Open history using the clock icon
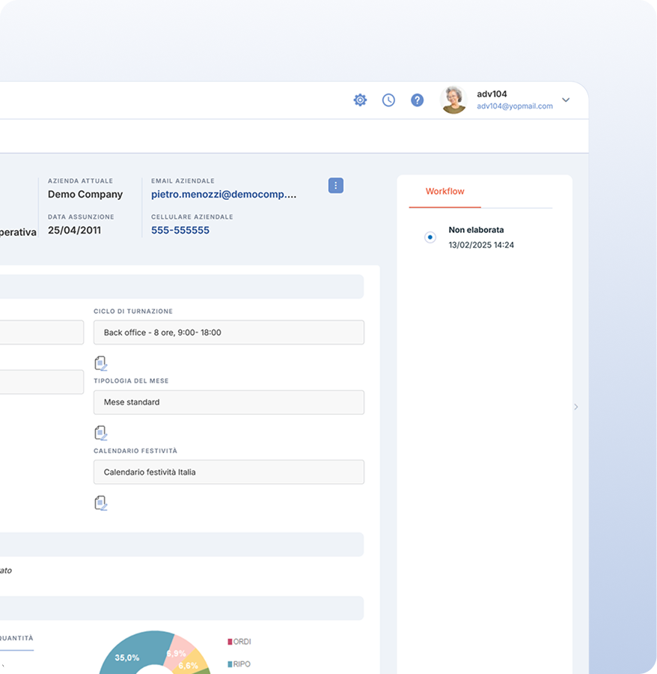This screenshot has width=657, height=674. [388, 100]
